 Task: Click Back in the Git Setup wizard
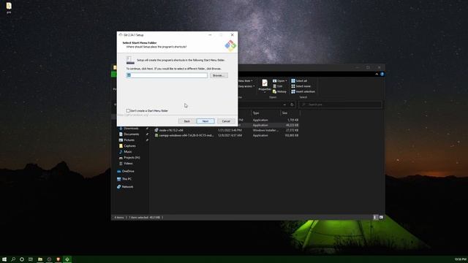(x=187, y=121)
